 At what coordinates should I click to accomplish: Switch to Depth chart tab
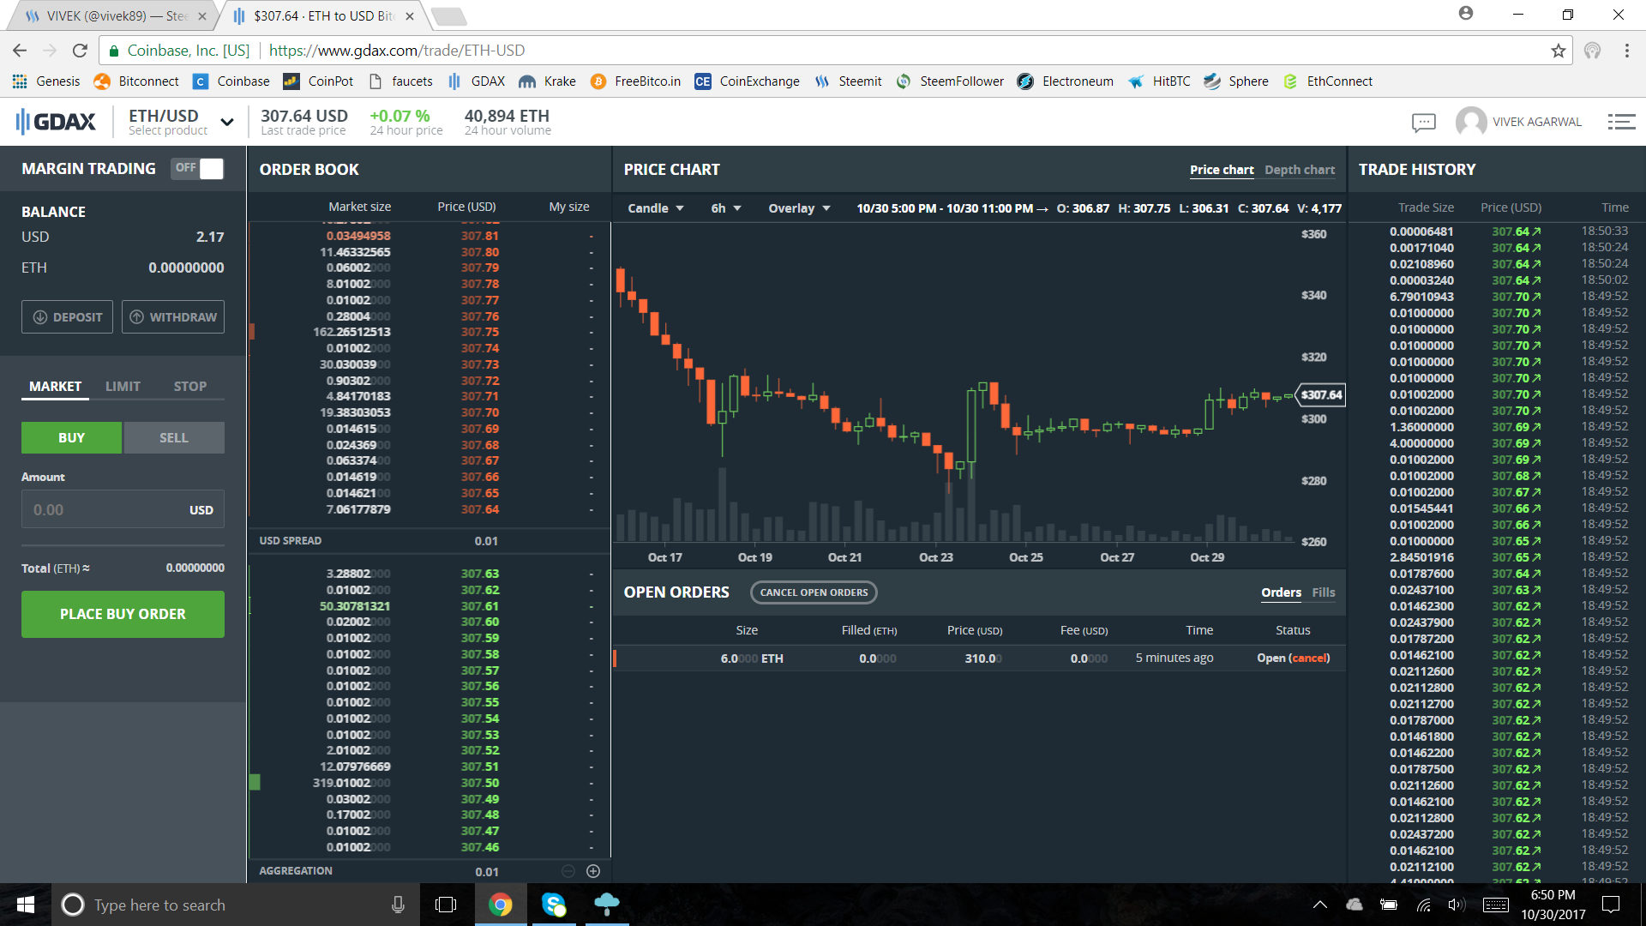[x=1299, y=170]
